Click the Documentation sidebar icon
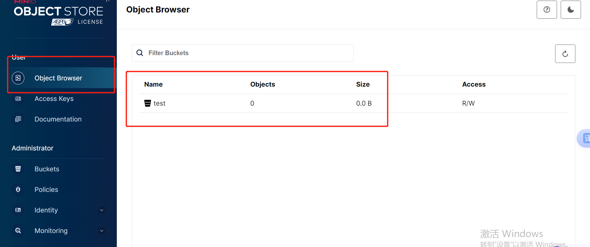Screen dimensions: 590x247 click(18, 119)
